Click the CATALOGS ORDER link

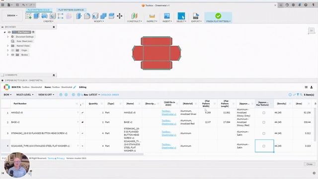click(110, 95)
